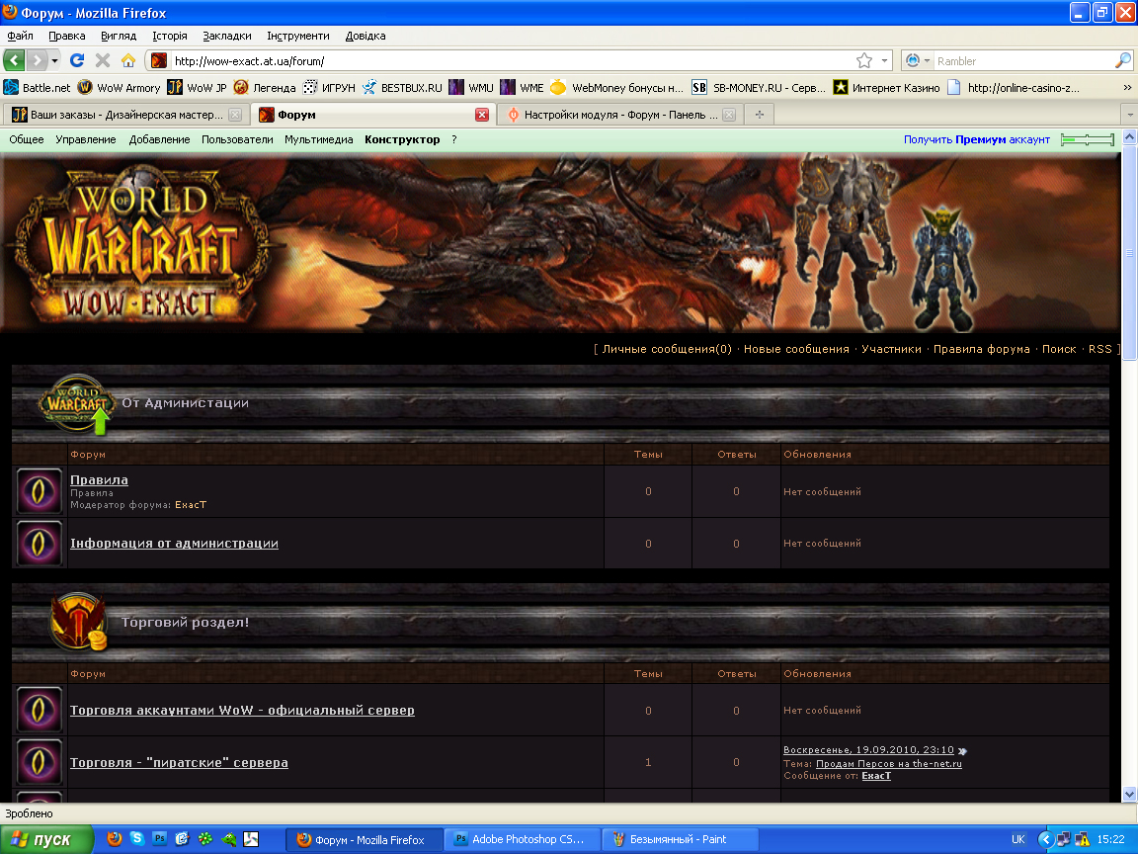
Task: Switch to Adobe Photoshop CS taskbar button
Action: [522, 839]
